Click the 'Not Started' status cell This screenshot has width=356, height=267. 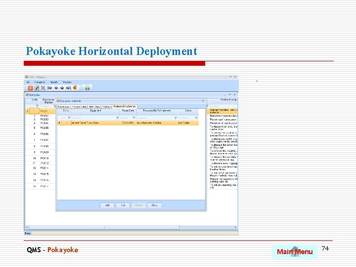click(188, 123)
